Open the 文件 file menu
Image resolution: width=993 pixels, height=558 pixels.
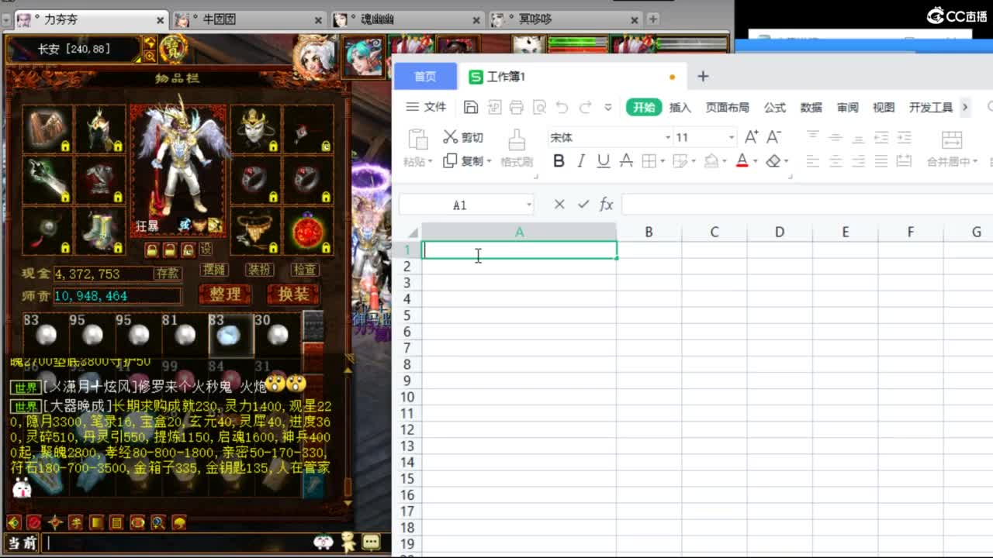pyautogui.click(x=427, y=107)
